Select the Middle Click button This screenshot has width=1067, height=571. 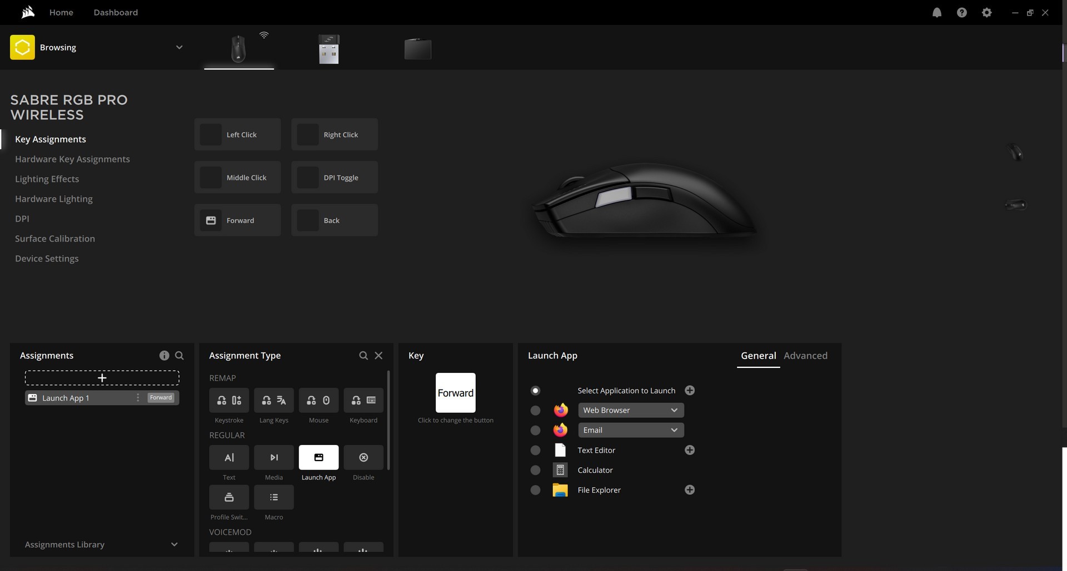(x=237, y=177)
